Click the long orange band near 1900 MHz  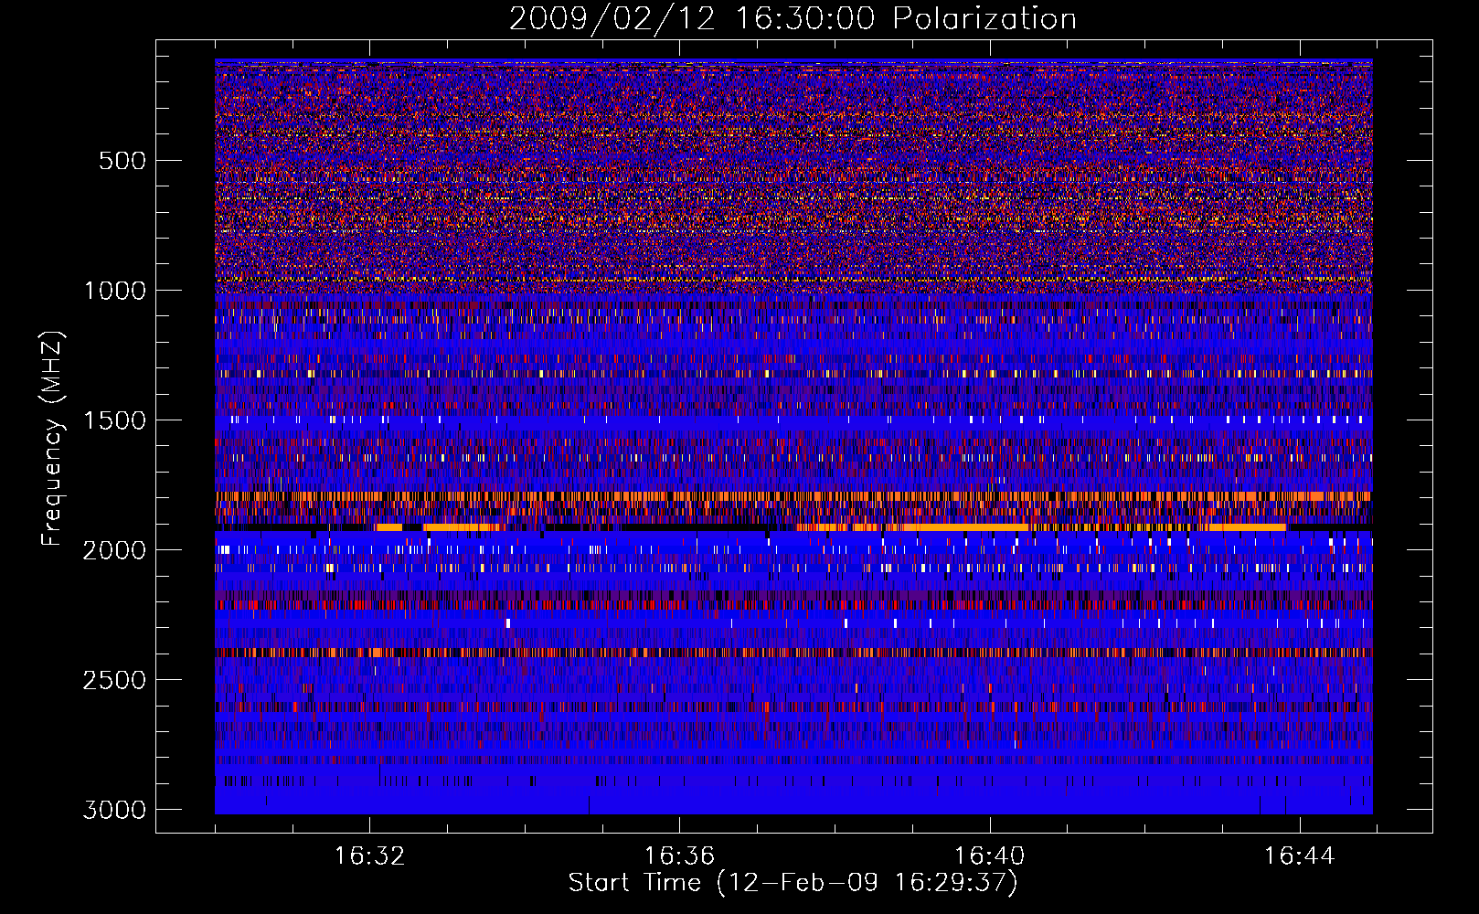coord(964,527)
